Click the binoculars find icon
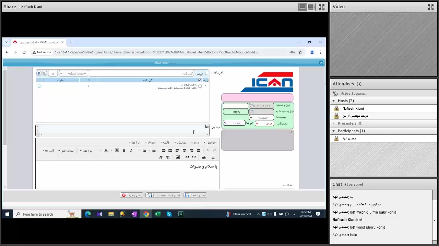 204,157
